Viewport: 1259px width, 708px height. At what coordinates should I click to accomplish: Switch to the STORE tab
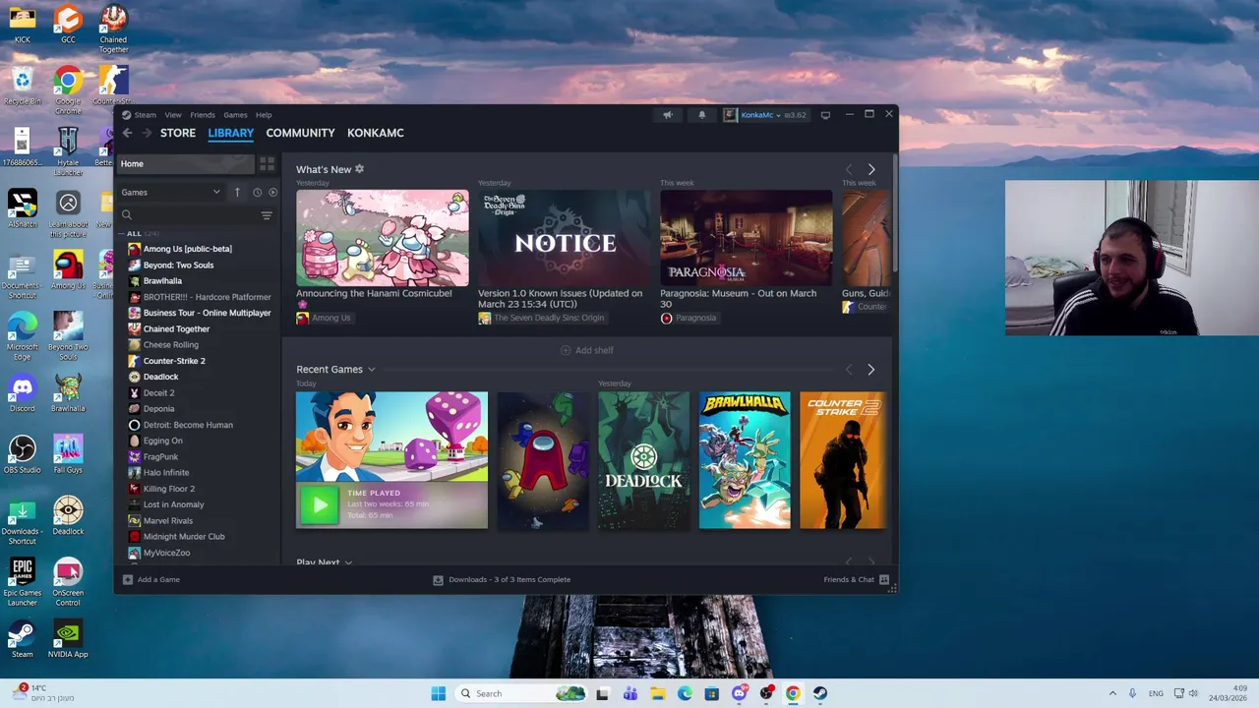point(178,133)
